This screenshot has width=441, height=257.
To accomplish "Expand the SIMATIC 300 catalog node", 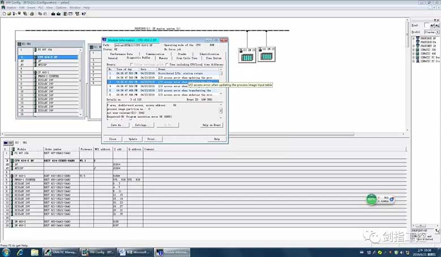I will pos(414,50).
